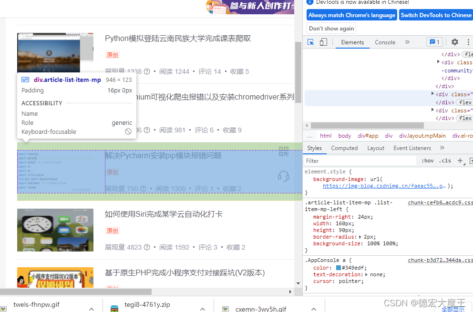473x312 pixels.
Task: Open the .cls class editor
Action: 444,161
